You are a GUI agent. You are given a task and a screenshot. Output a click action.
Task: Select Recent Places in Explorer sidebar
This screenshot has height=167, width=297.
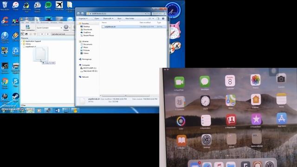(x=89, y=35)
